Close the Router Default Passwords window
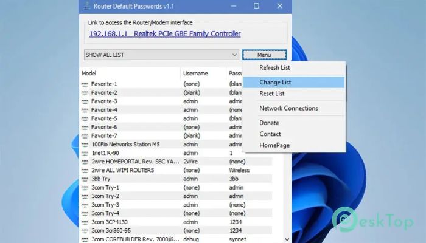426x243 pixels. pos(280,5)
